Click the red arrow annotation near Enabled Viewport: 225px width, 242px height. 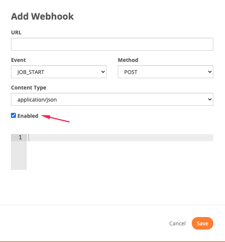coord(55,119)
